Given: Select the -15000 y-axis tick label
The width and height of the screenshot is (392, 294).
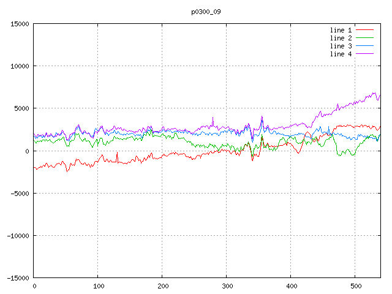Looking at the screenshot, I should tap(18, 278).
